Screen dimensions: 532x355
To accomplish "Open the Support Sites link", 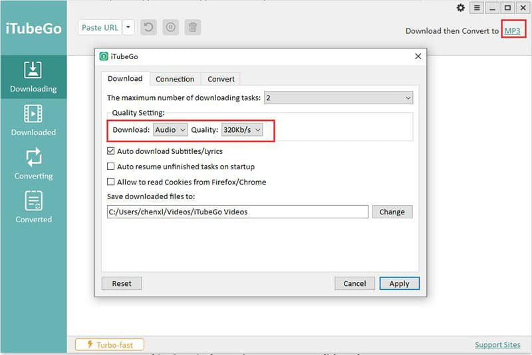I will [497, 344].
